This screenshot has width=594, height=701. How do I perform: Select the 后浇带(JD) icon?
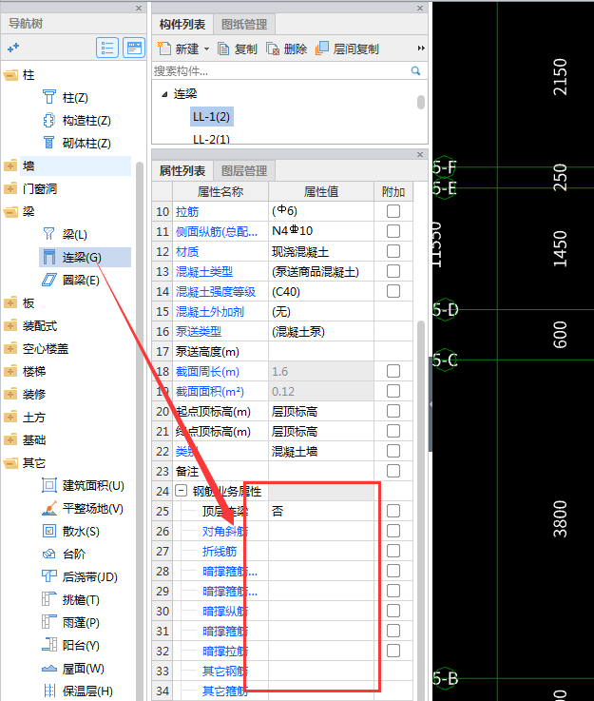coord(49,576)
